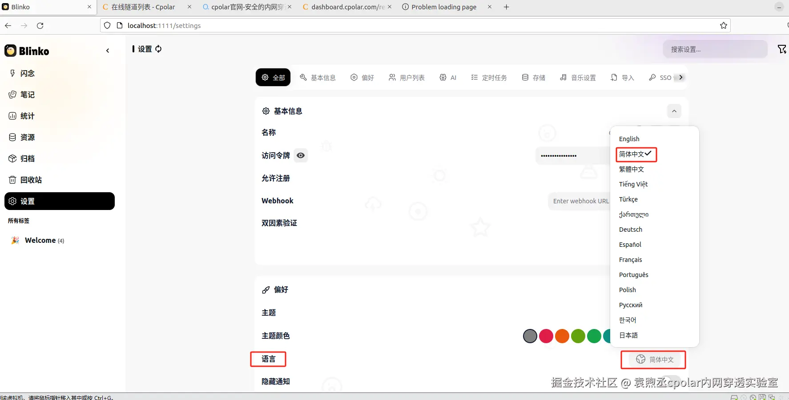The width and height of the screenshot is (789, 400).
Task: Switch to the SSO tab
Action: pos(660,77)
